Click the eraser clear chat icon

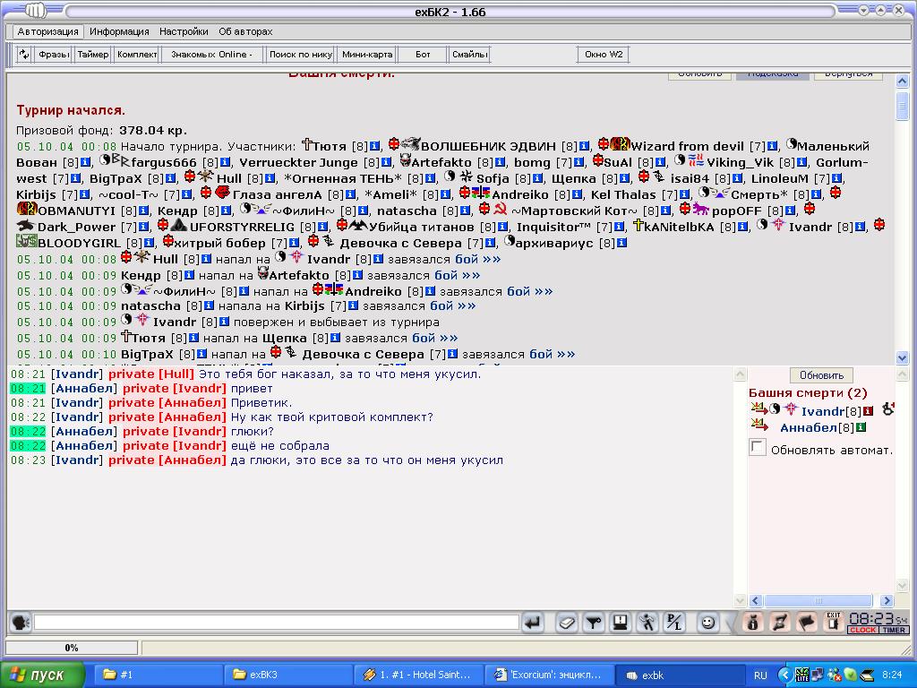coord(566,623)
